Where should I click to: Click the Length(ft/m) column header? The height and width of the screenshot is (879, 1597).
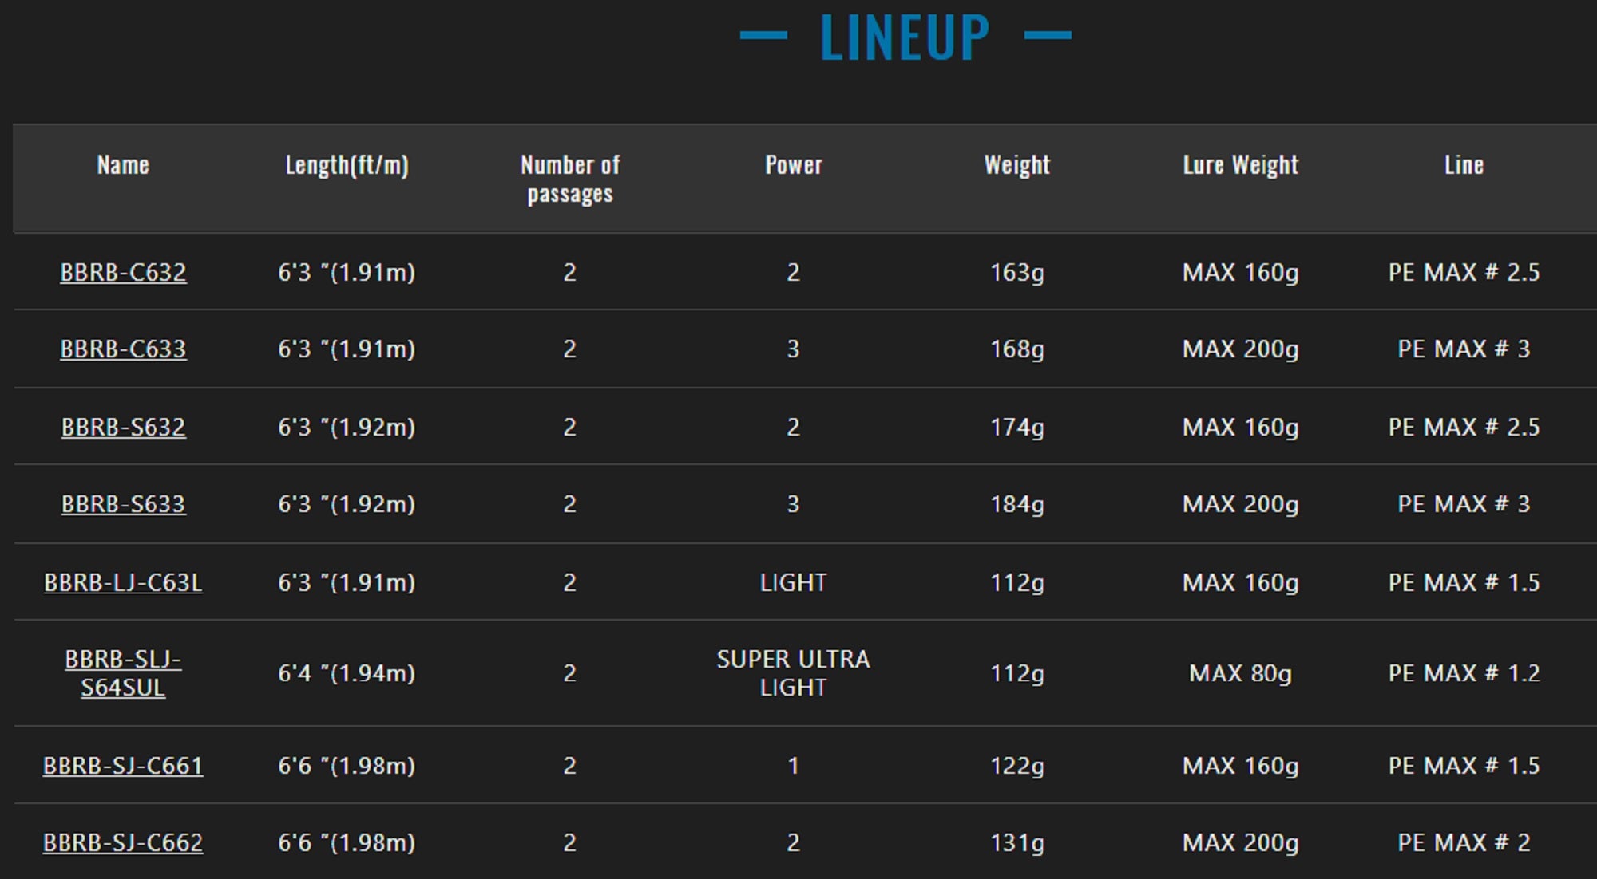347,165
